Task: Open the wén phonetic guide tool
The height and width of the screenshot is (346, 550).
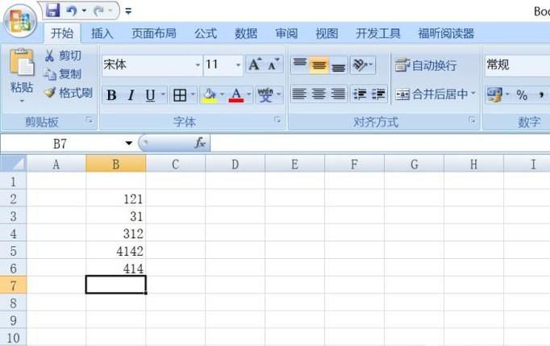Action: [x=265, y=94]
